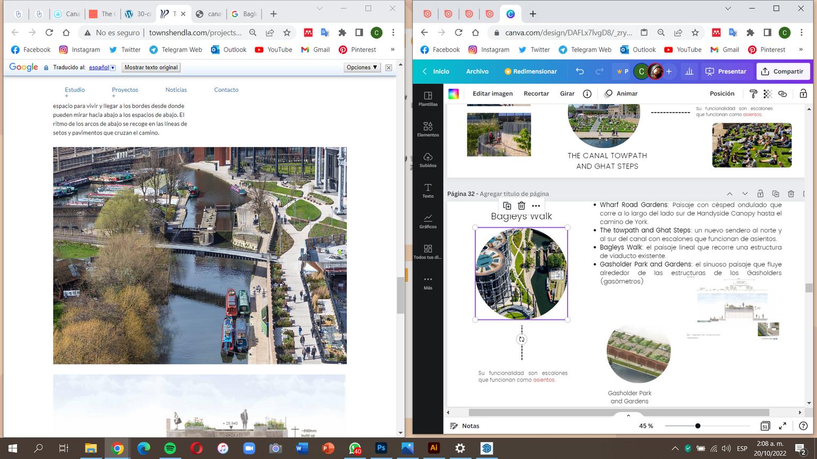Image resolution: width=817 pixels, height=459 pixels.
Task: Bookmark the townshendla page with star icon
Action: tap(287, 32)
